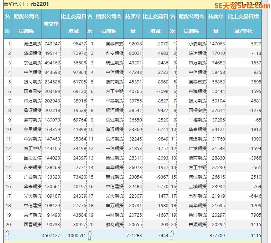
Task: Click the 成交量 column header
Action: pyautogui.click(x=51, y=24)
